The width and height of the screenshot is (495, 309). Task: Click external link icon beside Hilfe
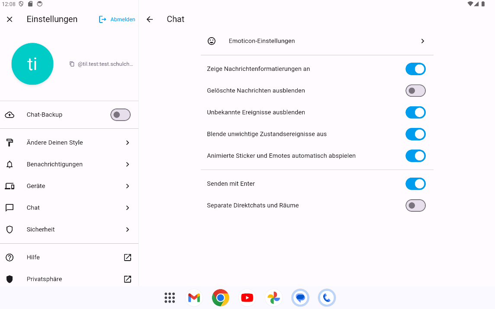(x=128, y=257)
